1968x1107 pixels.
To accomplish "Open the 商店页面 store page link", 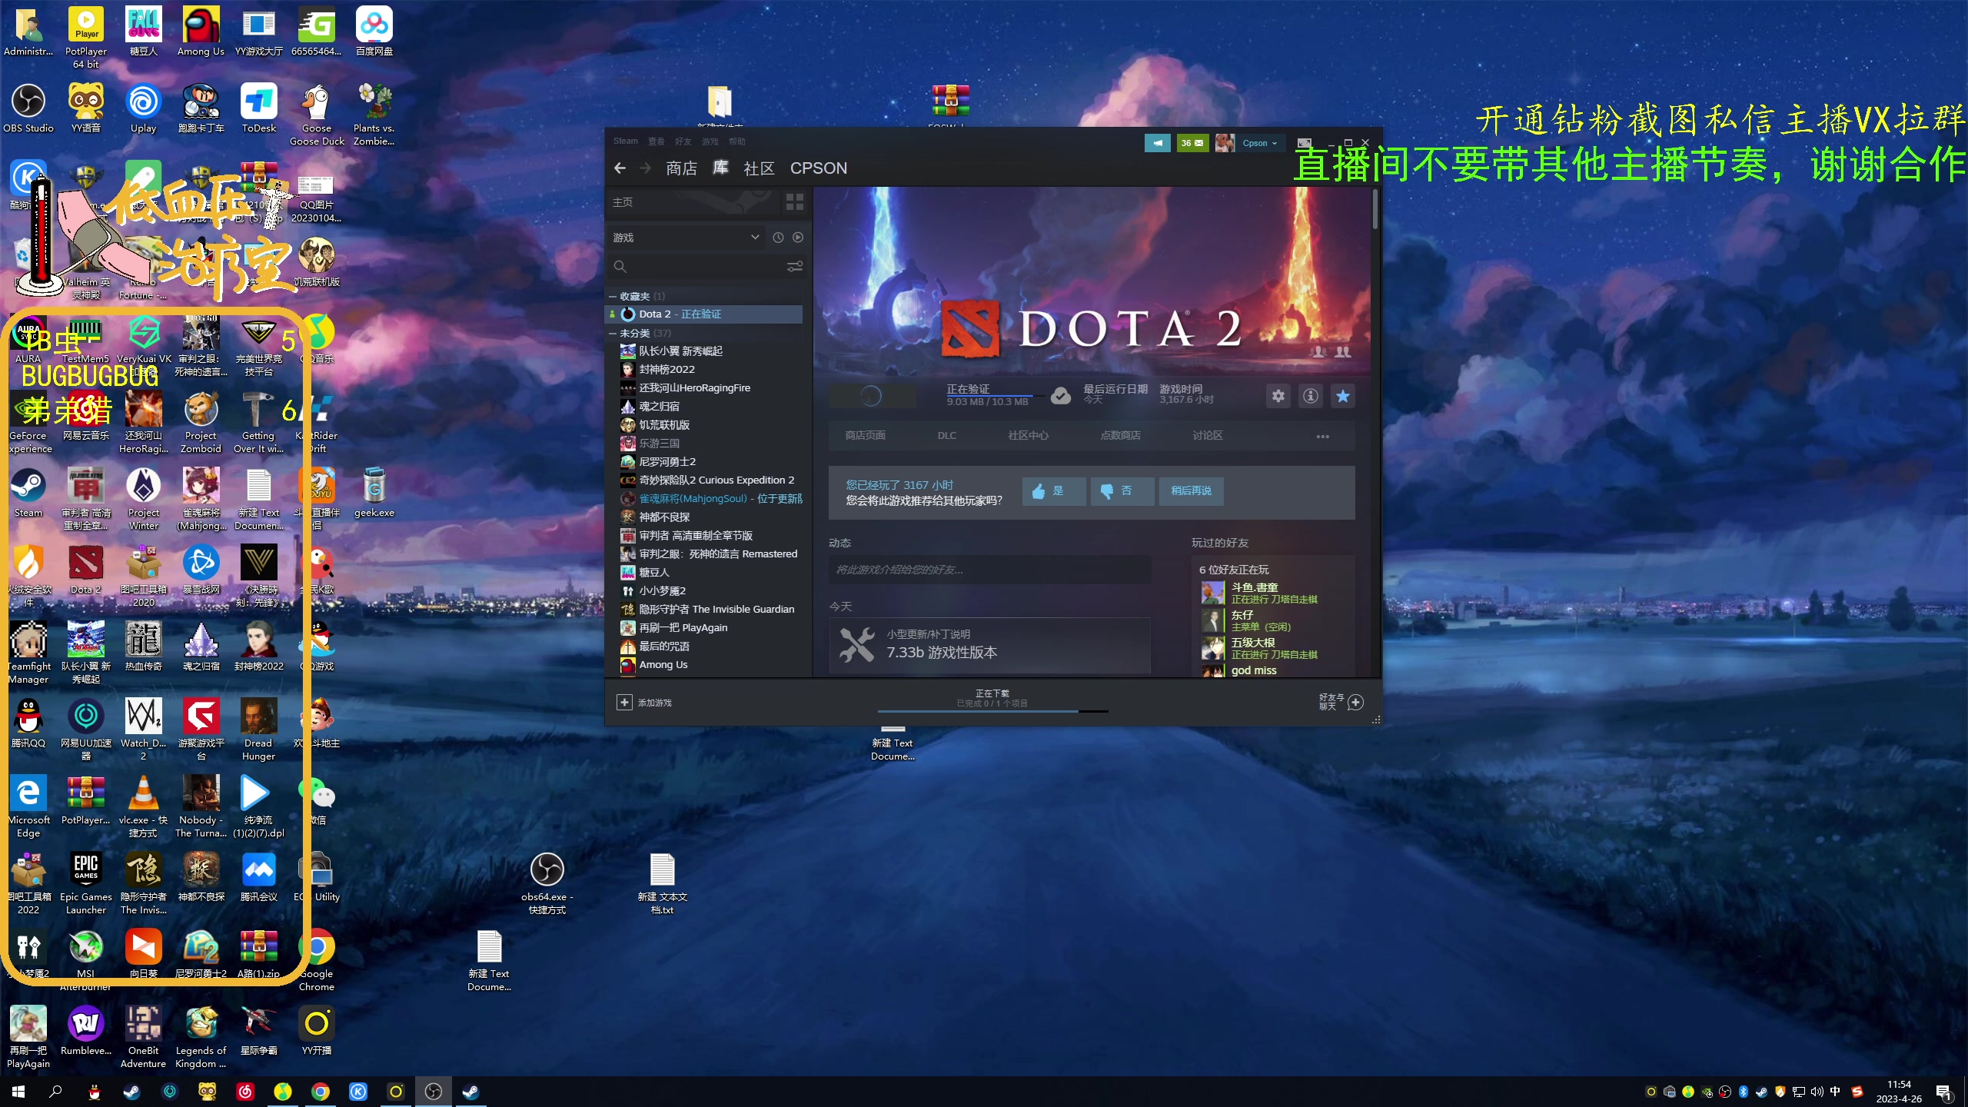I will [x=866, y=436].
